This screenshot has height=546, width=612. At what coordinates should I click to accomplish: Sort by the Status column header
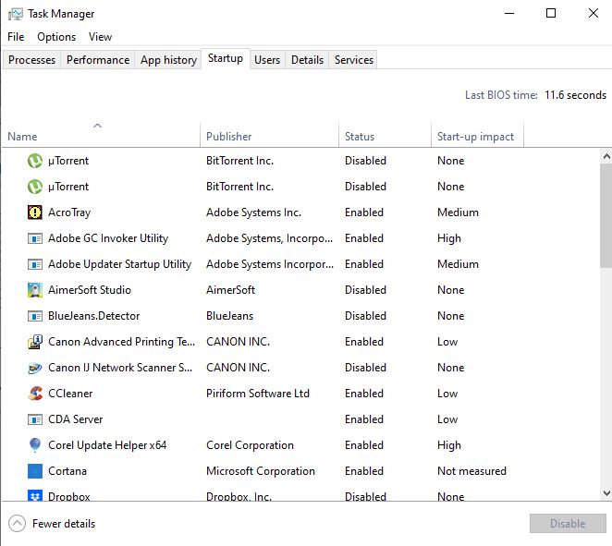coord(385,137)
